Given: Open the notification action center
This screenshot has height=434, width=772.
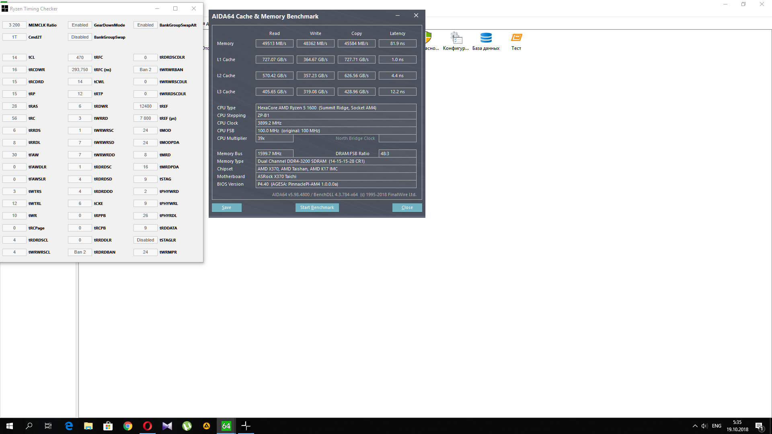Looking at the screenshot, I should pyautogui.click(x=759, y=426).
